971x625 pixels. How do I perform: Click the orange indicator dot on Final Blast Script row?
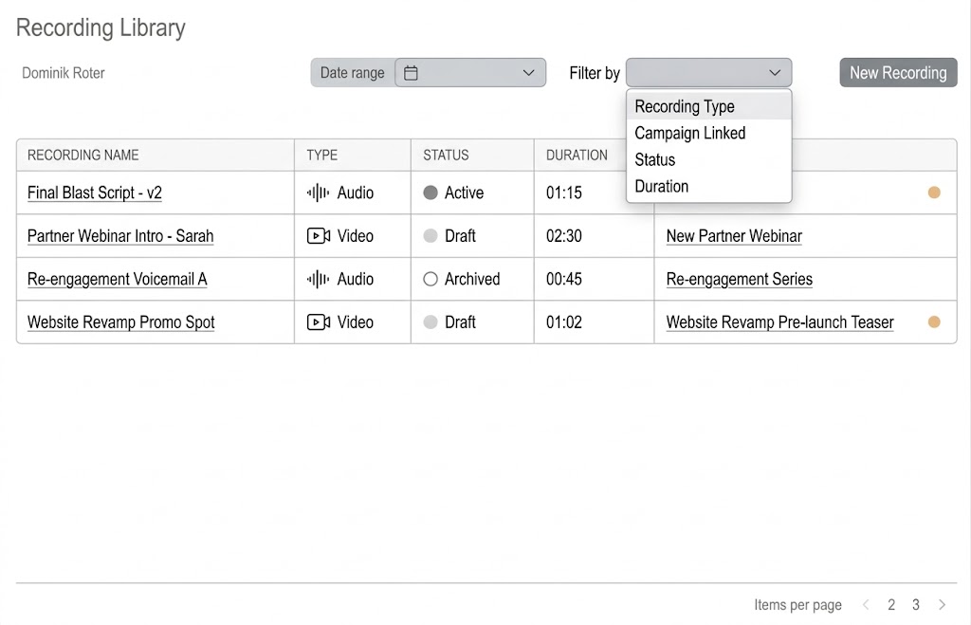click(x=934, y=193)
